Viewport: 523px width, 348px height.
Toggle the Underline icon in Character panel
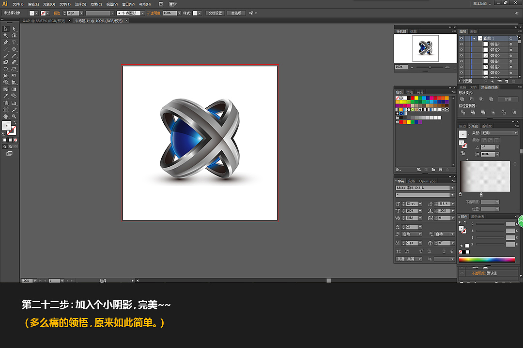point(444,251)
